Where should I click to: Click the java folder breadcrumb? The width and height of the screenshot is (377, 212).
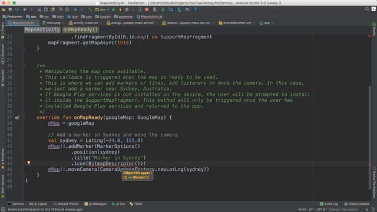click(x=72, y=16)
